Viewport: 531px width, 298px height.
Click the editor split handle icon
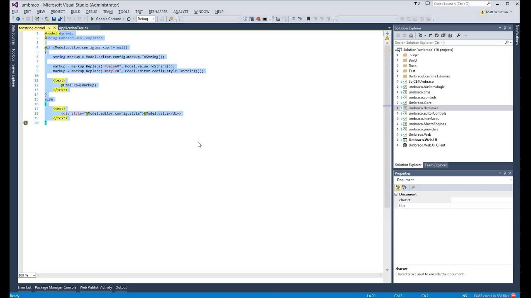point(387,33)
